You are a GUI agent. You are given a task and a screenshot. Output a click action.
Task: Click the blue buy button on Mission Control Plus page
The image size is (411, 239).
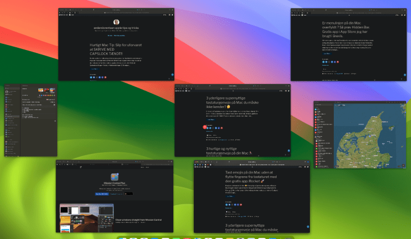[x=102, y=194]
